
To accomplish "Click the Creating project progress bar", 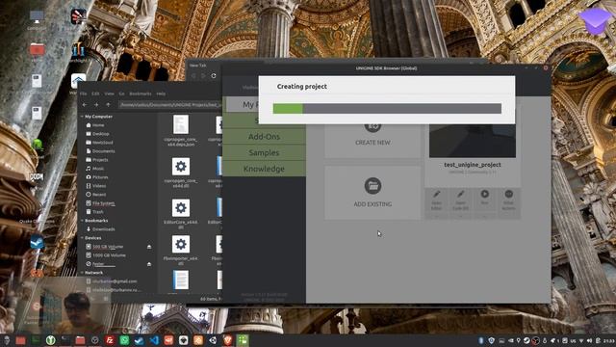I will point(387,109).
